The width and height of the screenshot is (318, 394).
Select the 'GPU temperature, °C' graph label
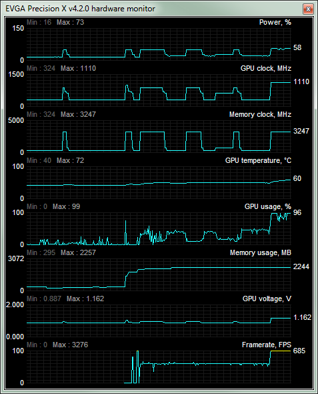[258, 160]
